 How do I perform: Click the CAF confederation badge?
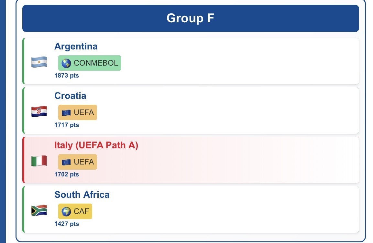tap(75, 211)
